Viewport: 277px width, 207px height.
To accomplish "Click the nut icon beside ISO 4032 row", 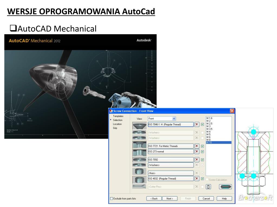I will pos(139,180).
